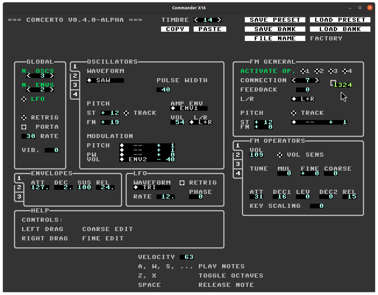Click the VIB. value field
The height and width of the screenshot is (295, 378).
(52, 150)
